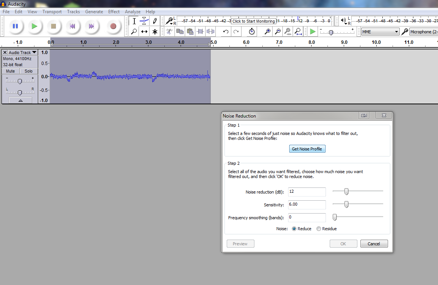This screenshot has height=285, width=438.
Task: Open the Help menu
Action: pyautogui.click(x=150, y=12)
